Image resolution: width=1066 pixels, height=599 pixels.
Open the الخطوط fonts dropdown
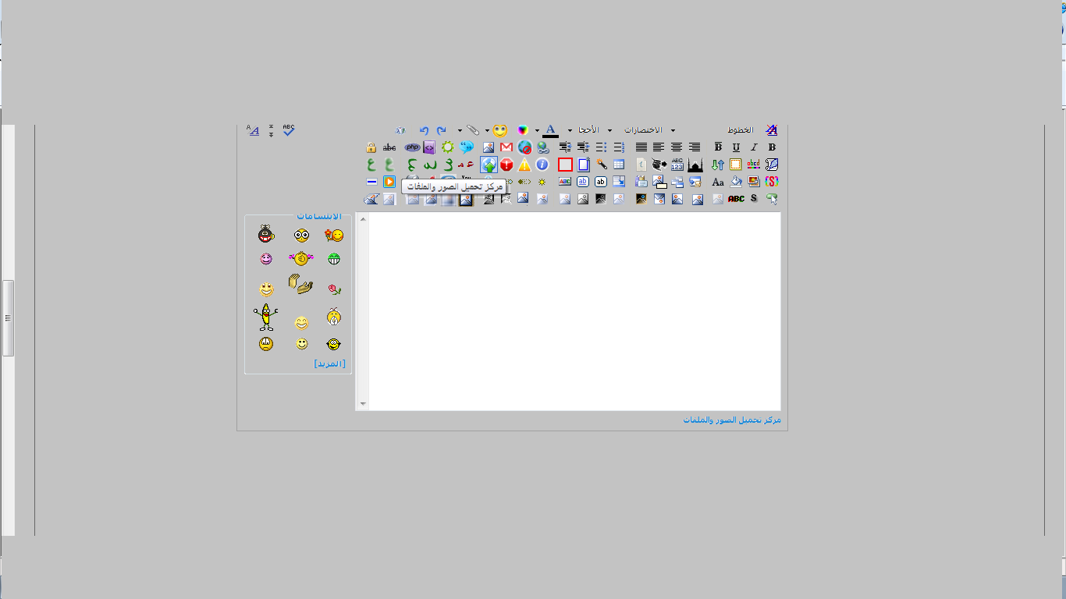tap(740, 130)
